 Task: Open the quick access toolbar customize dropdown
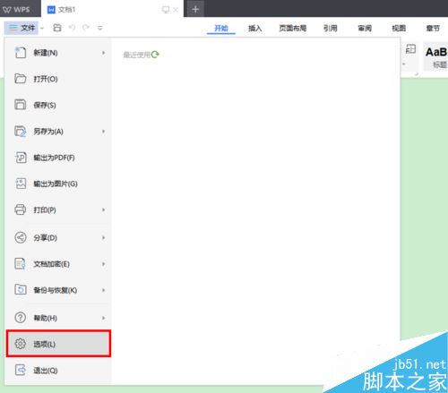point(100,28)
